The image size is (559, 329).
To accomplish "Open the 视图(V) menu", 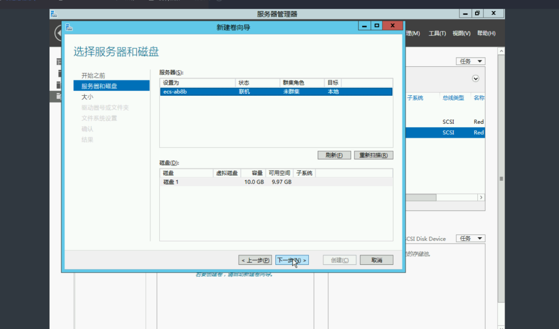I will (461, 33).
